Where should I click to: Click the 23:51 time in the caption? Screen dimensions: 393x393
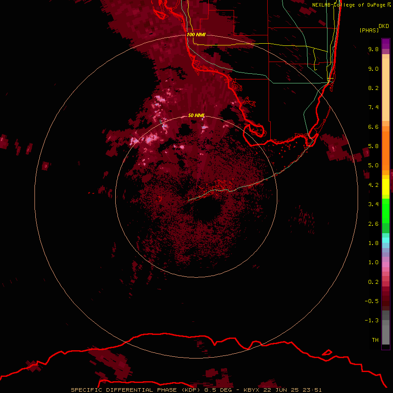(312, 390)
